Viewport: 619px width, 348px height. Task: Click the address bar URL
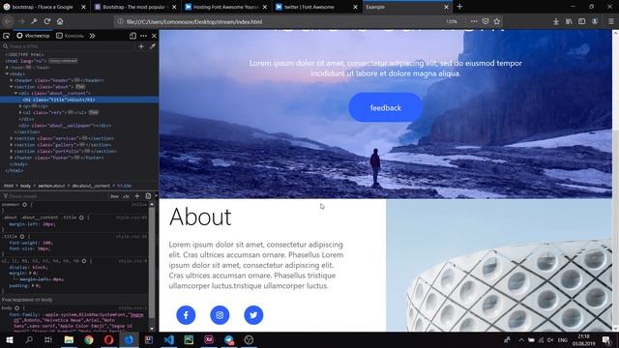click(194, 21)
